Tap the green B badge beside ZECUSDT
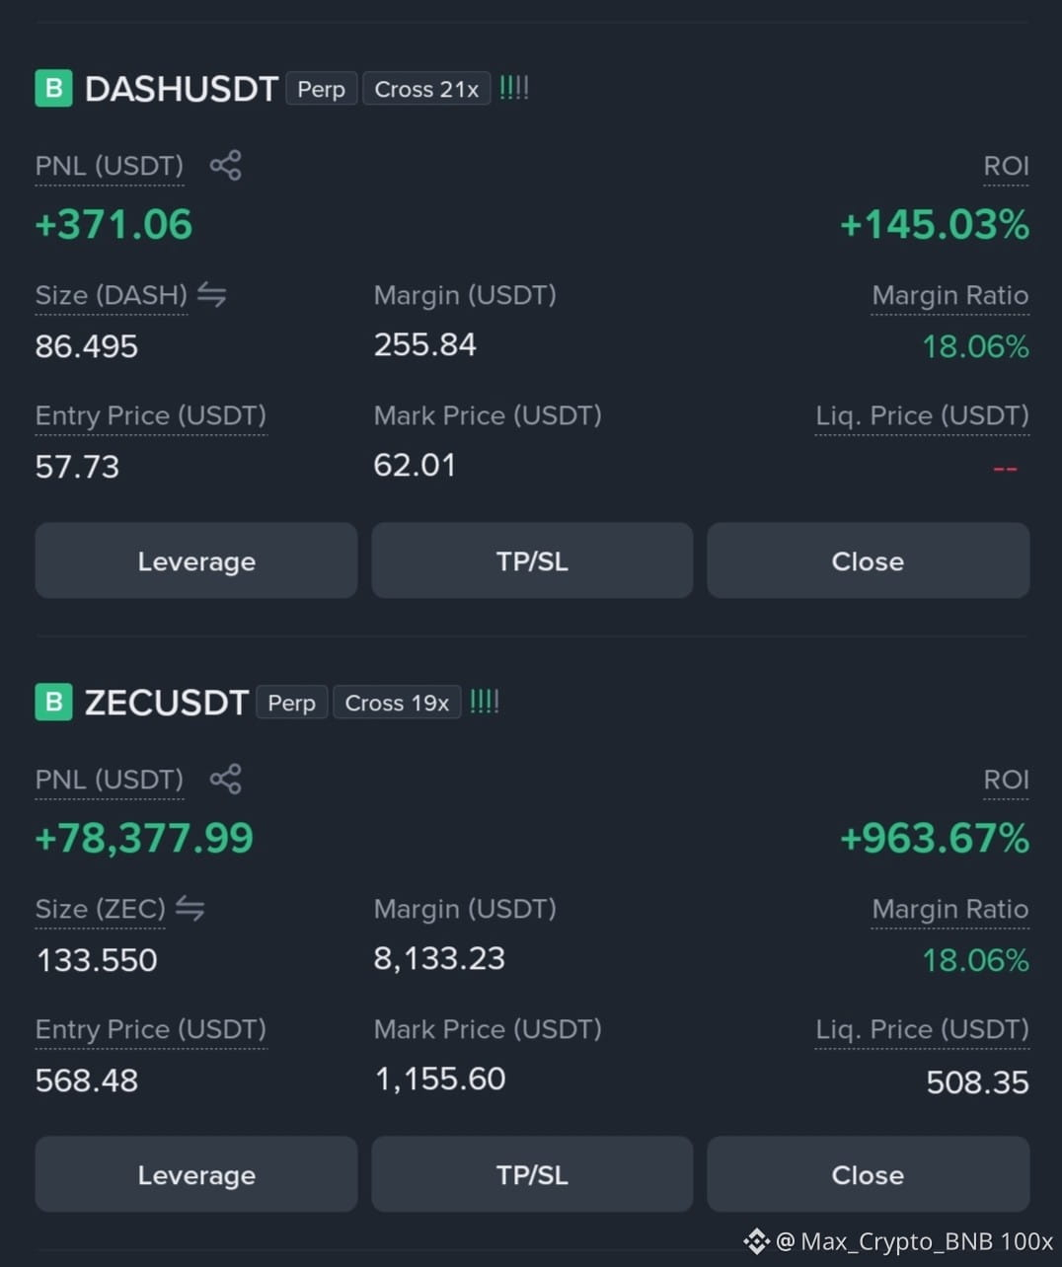Screen dimensions: 1062x1267 [x=53, y=702]
